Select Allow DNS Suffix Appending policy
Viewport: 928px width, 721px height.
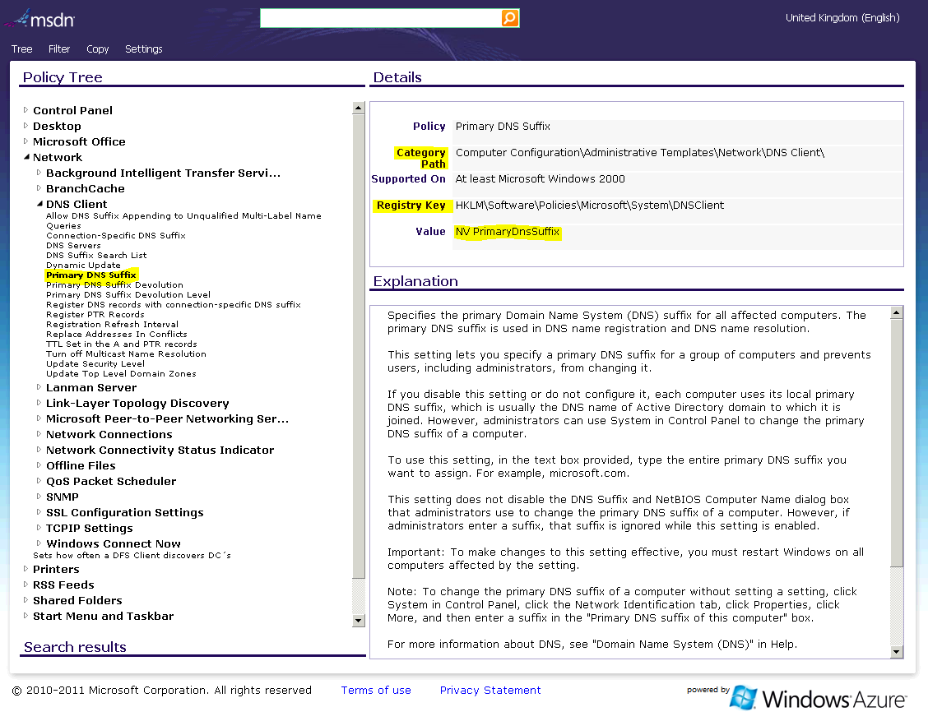pos(183,220)
